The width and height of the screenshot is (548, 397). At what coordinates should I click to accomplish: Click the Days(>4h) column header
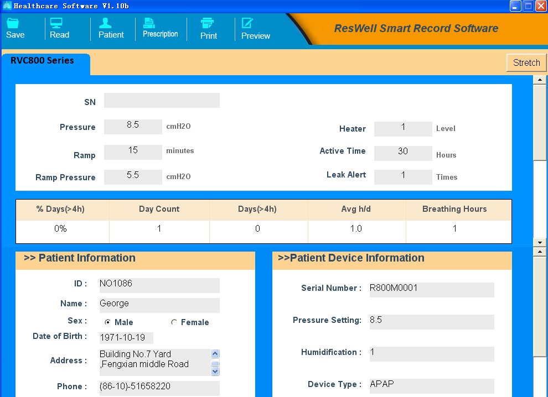coord(259,210)
